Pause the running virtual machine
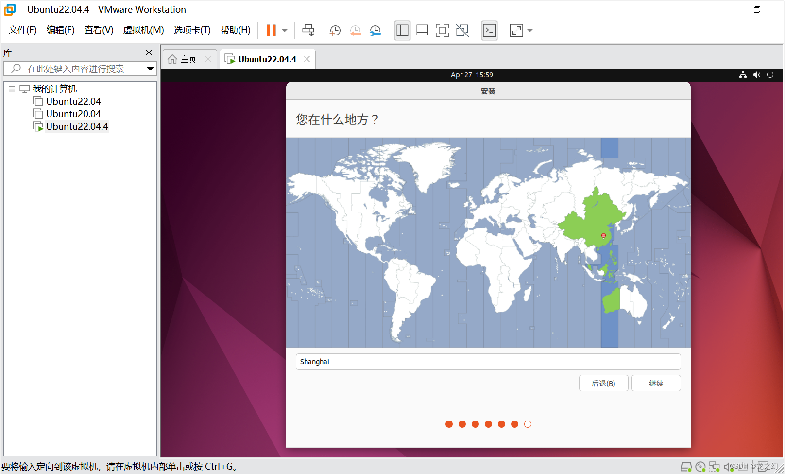785x474 pixels. (271, 30)
